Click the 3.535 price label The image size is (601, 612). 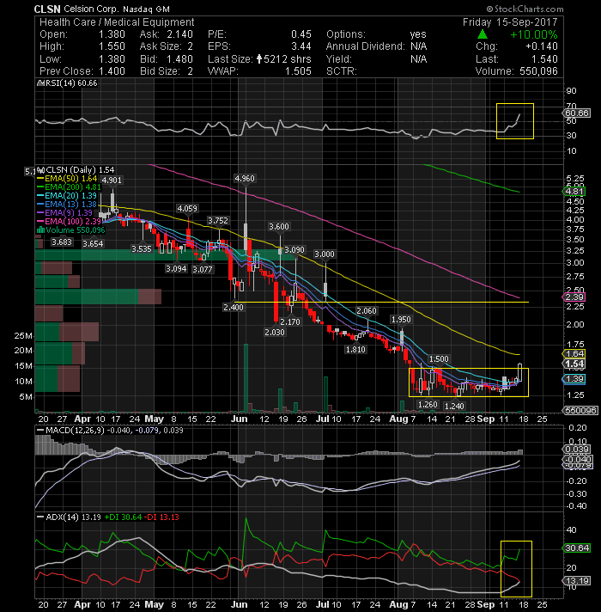pos(142,248)
